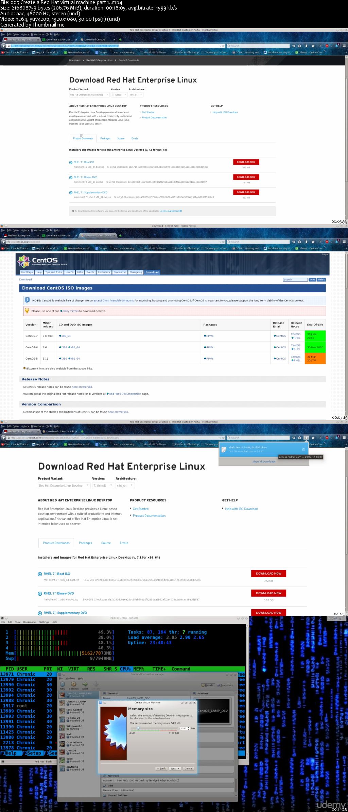Select the Kali virtual machine icon

(x=62, y=735)
